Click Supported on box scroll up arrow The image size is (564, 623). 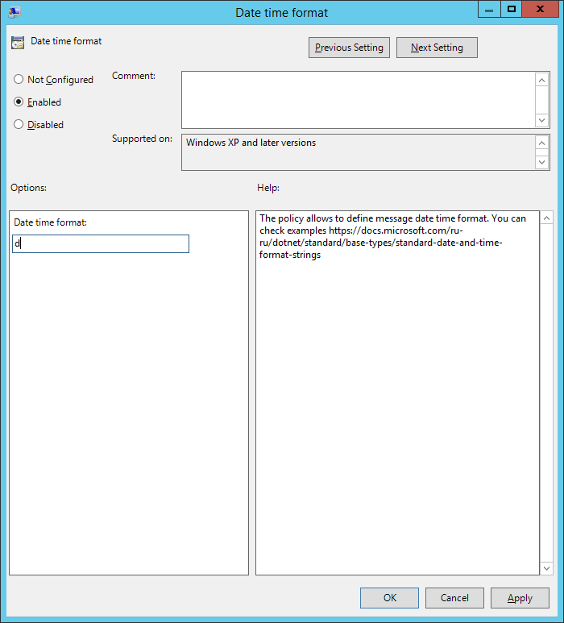[542, 143]
